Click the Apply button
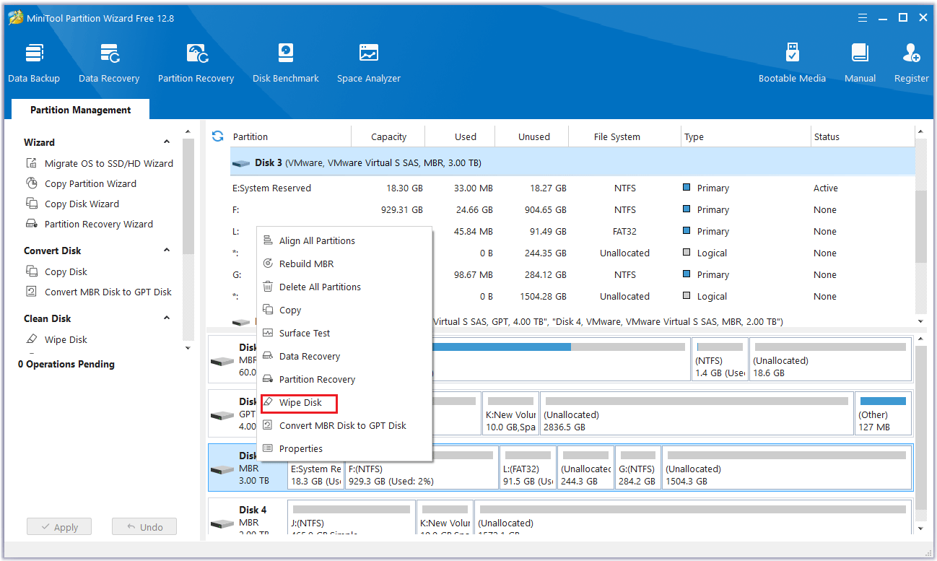 tap(59, 527)
